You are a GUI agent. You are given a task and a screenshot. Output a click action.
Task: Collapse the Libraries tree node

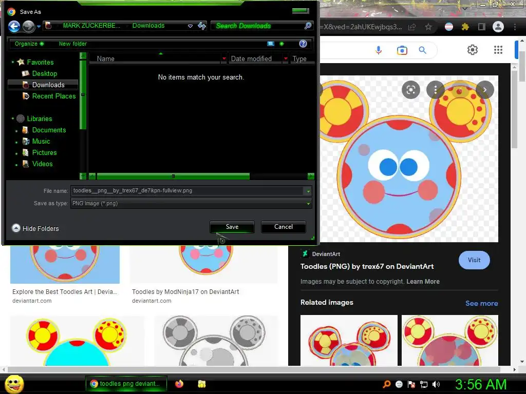click(x=13, y=119)
